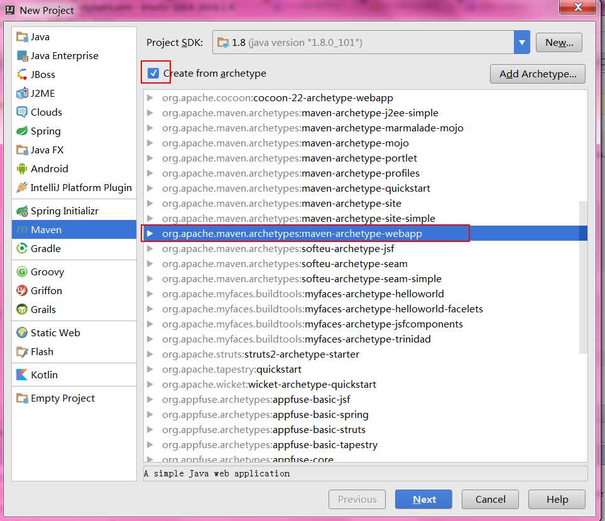Choose the Groovy icon
The height and width of the screenshot is (521, 605).
click(x=22, y=271)
